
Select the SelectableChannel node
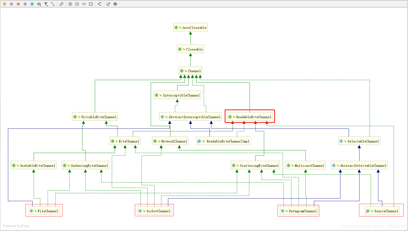click(359, 141)
